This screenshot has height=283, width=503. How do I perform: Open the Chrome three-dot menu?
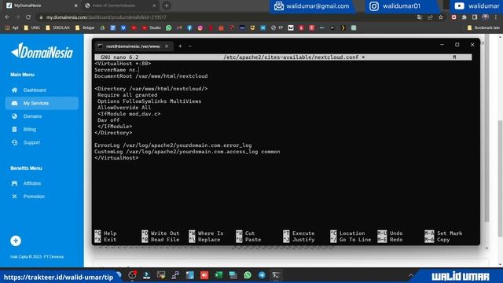(496, 17)
